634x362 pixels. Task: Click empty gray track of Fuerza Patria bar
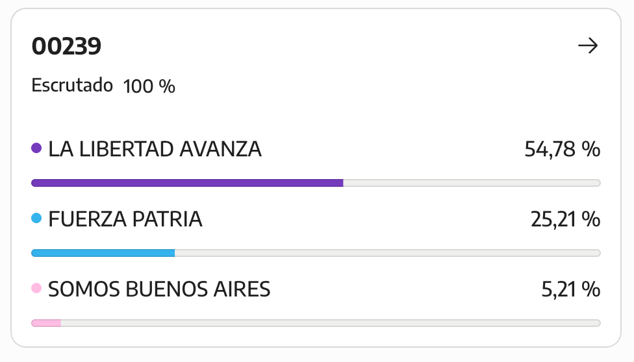click(x=388, y=253)
